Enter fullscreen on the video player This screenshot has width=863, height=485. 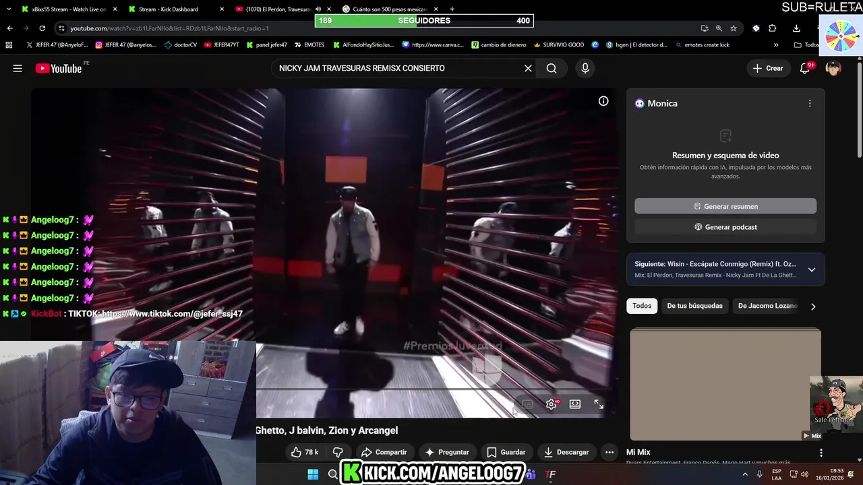click(x=599, y=404)
